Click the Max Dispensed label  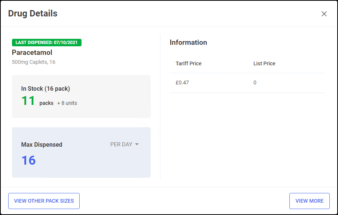click(42, 144)
